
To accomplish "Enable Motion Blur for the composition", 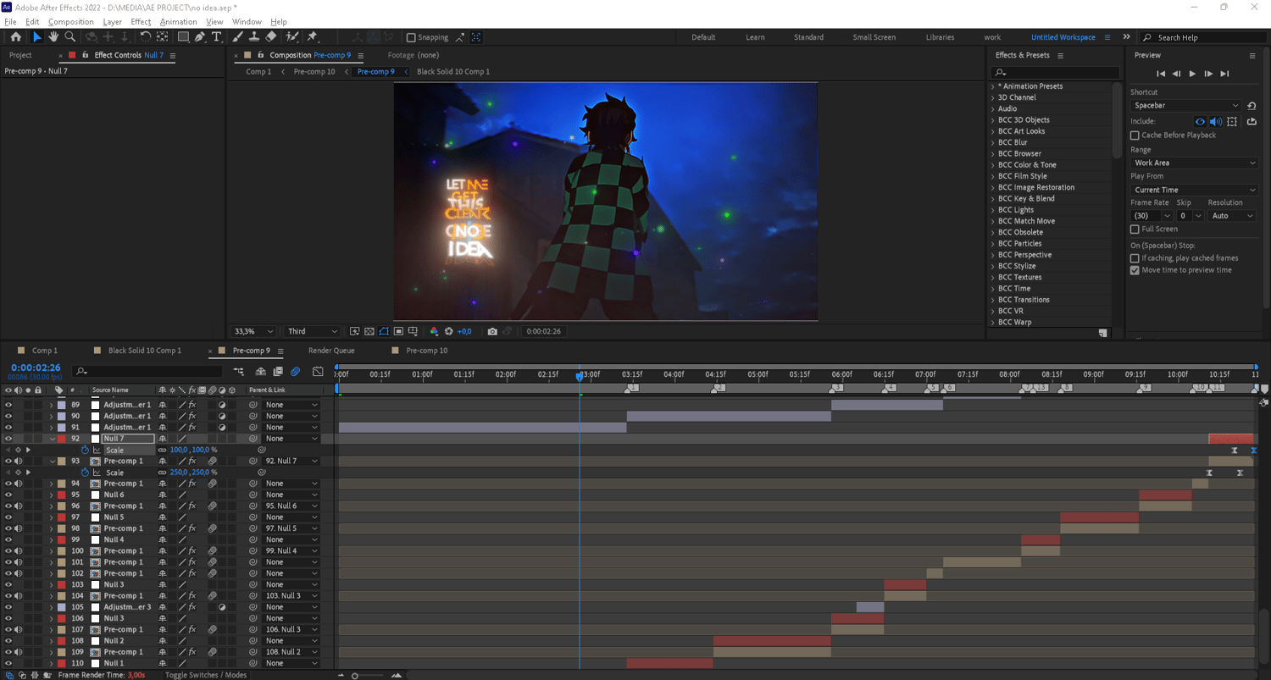I will pyautogui.click(x=295, y=371).
